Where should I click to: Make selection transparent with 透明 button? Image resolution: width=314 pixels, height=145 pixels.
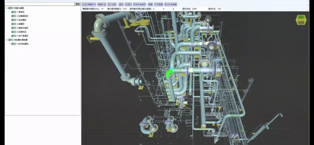(121, 4)
